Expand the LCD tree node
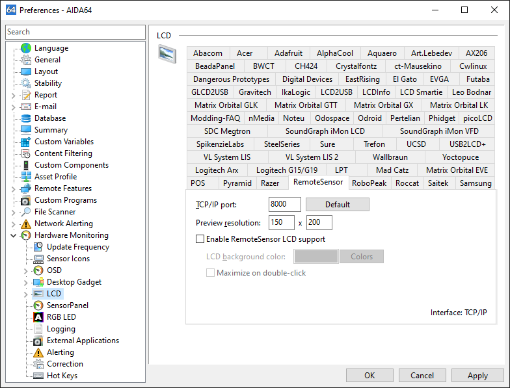510x388 pixels. 26,294
